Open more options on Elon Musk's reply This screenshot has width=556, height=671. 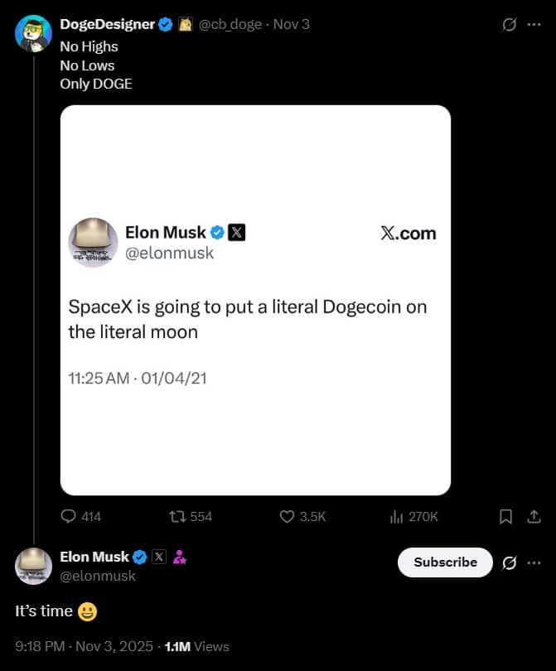[534, 562]
